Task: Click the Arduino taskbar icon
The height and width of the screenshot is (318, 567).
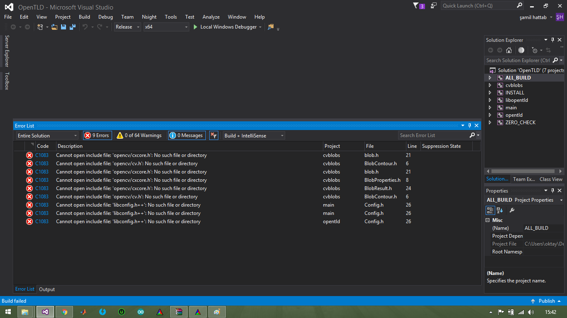Action: click(141, 312)
